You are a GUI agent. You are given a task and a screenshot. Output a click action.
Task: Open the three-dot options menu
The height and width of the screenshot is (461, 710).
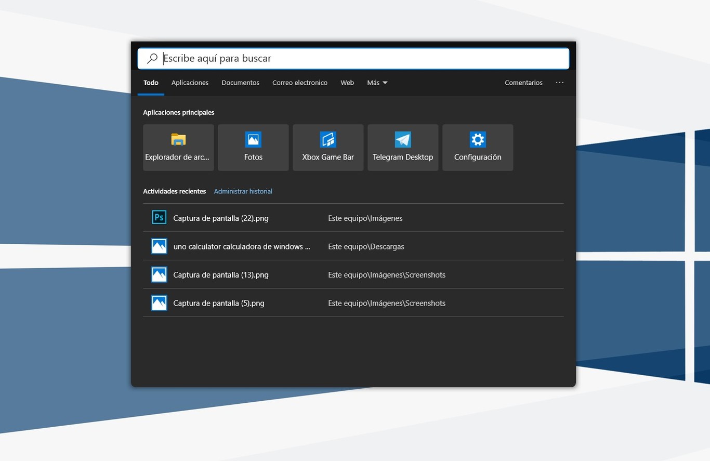click(x=559, y=83)
